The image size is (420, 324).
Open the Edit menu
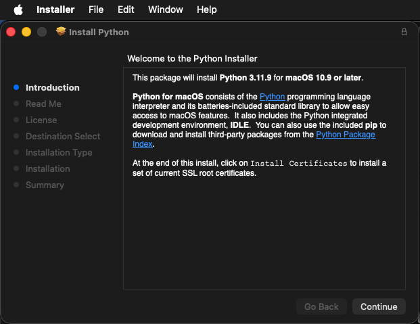(x=126, y=9)
